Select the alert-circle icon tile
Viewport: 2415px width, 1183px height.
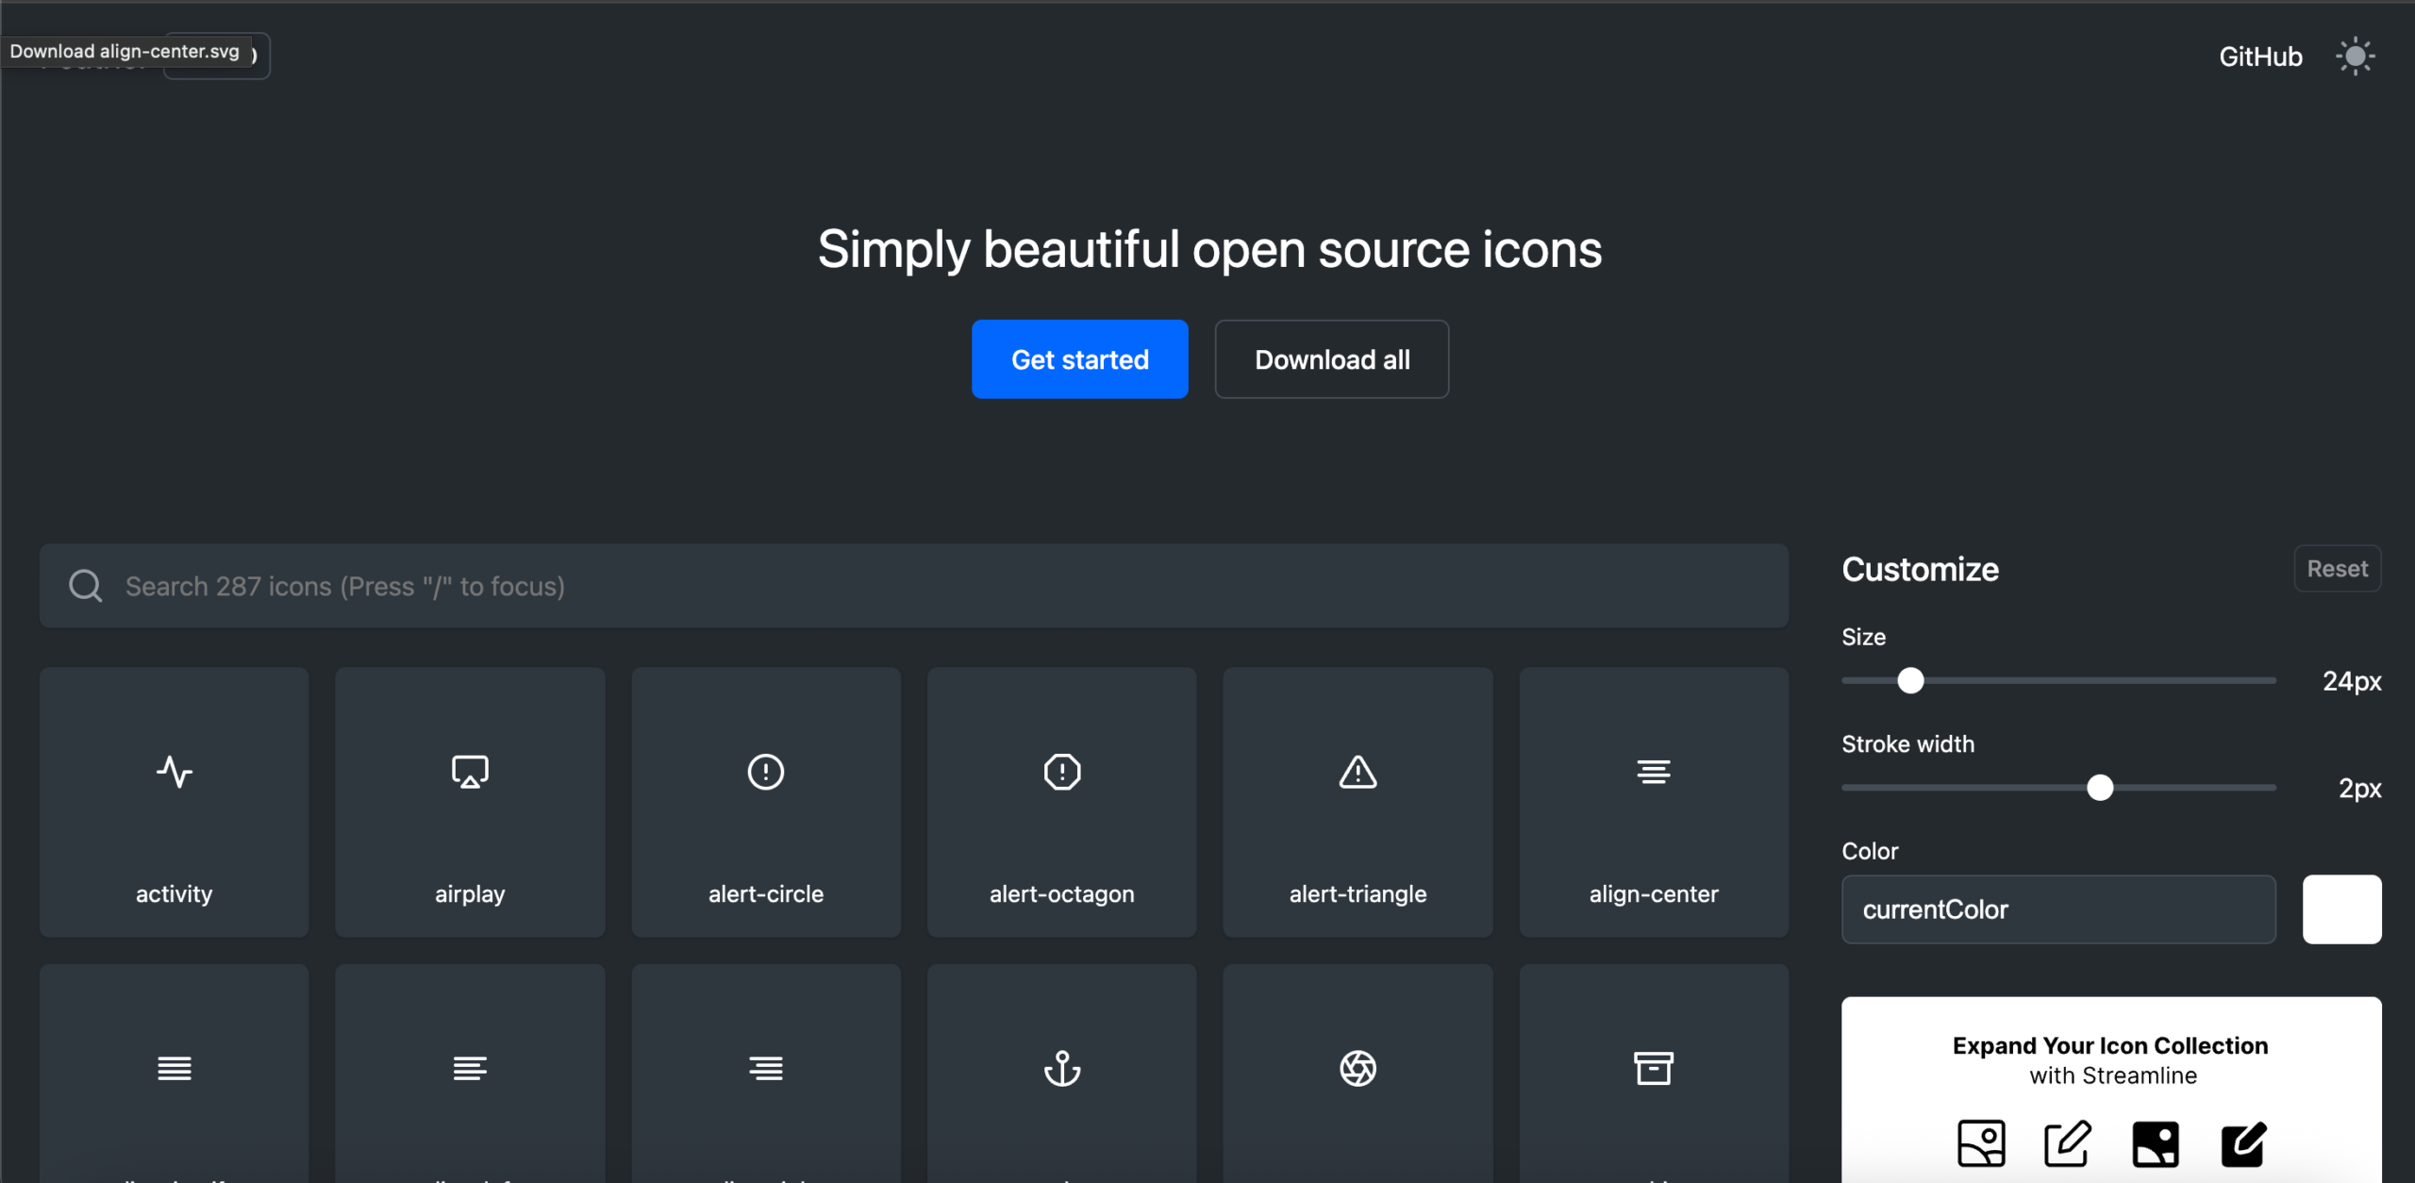pos(766,802)
